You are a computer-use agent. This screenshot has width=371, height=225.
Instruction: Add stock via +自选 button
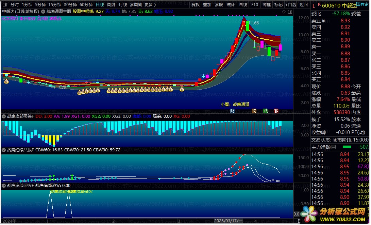pos(291,4)
